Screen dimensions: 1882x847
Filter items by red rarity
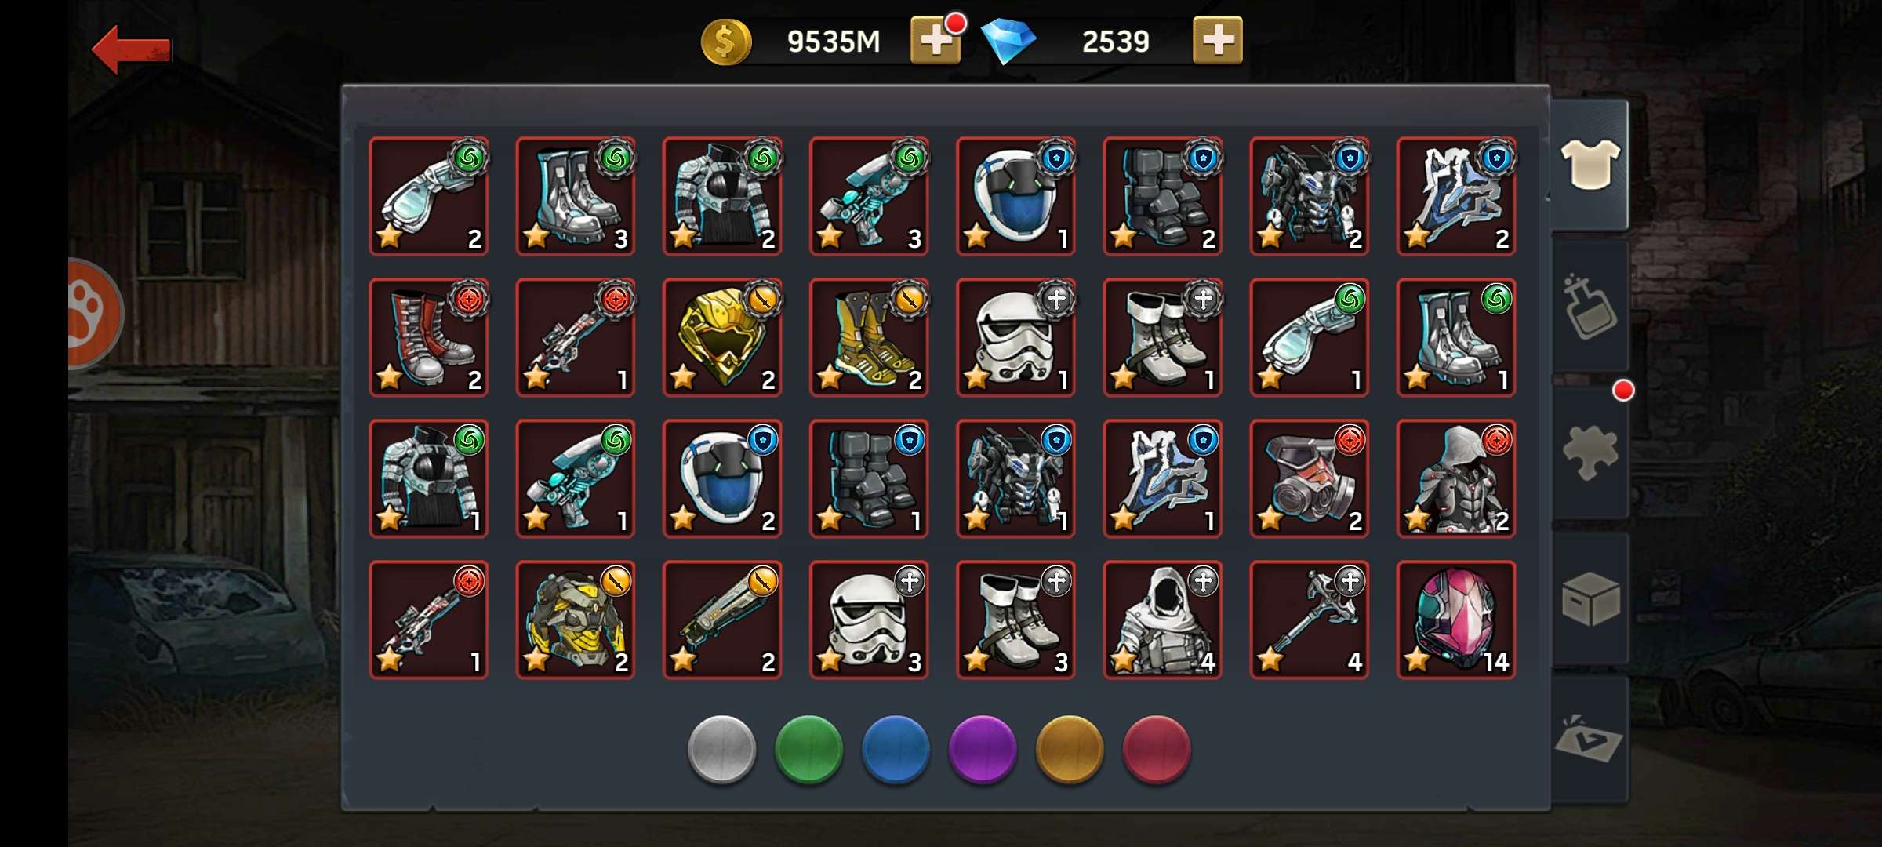click(1157, 749)
